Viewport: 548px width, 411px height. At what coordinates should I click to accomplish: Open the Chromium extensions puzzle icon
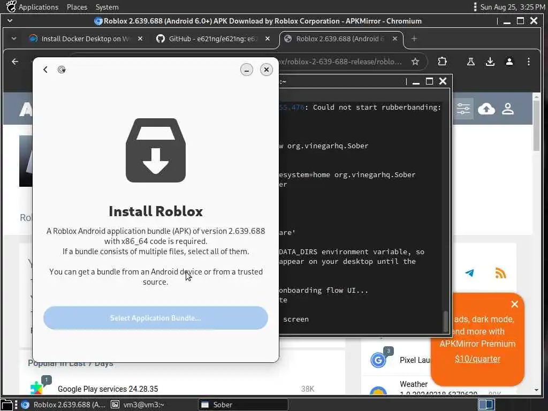[x=442, y=62]
